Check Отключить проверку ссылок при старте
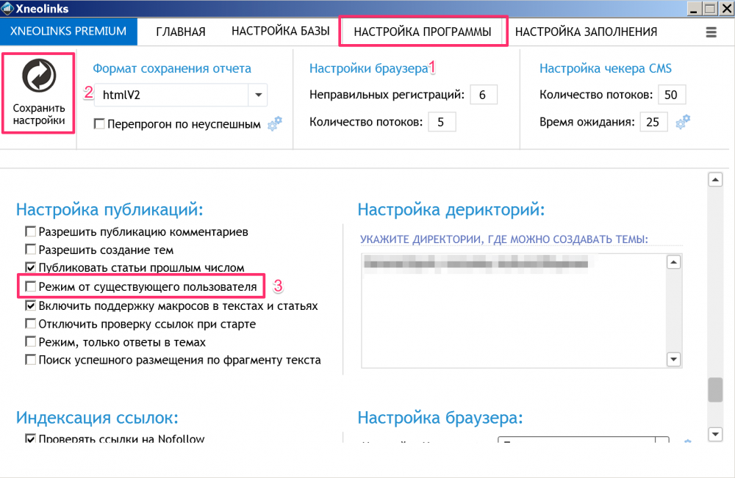This screenshot has width=735, height=478. click(x=30, y=324)
